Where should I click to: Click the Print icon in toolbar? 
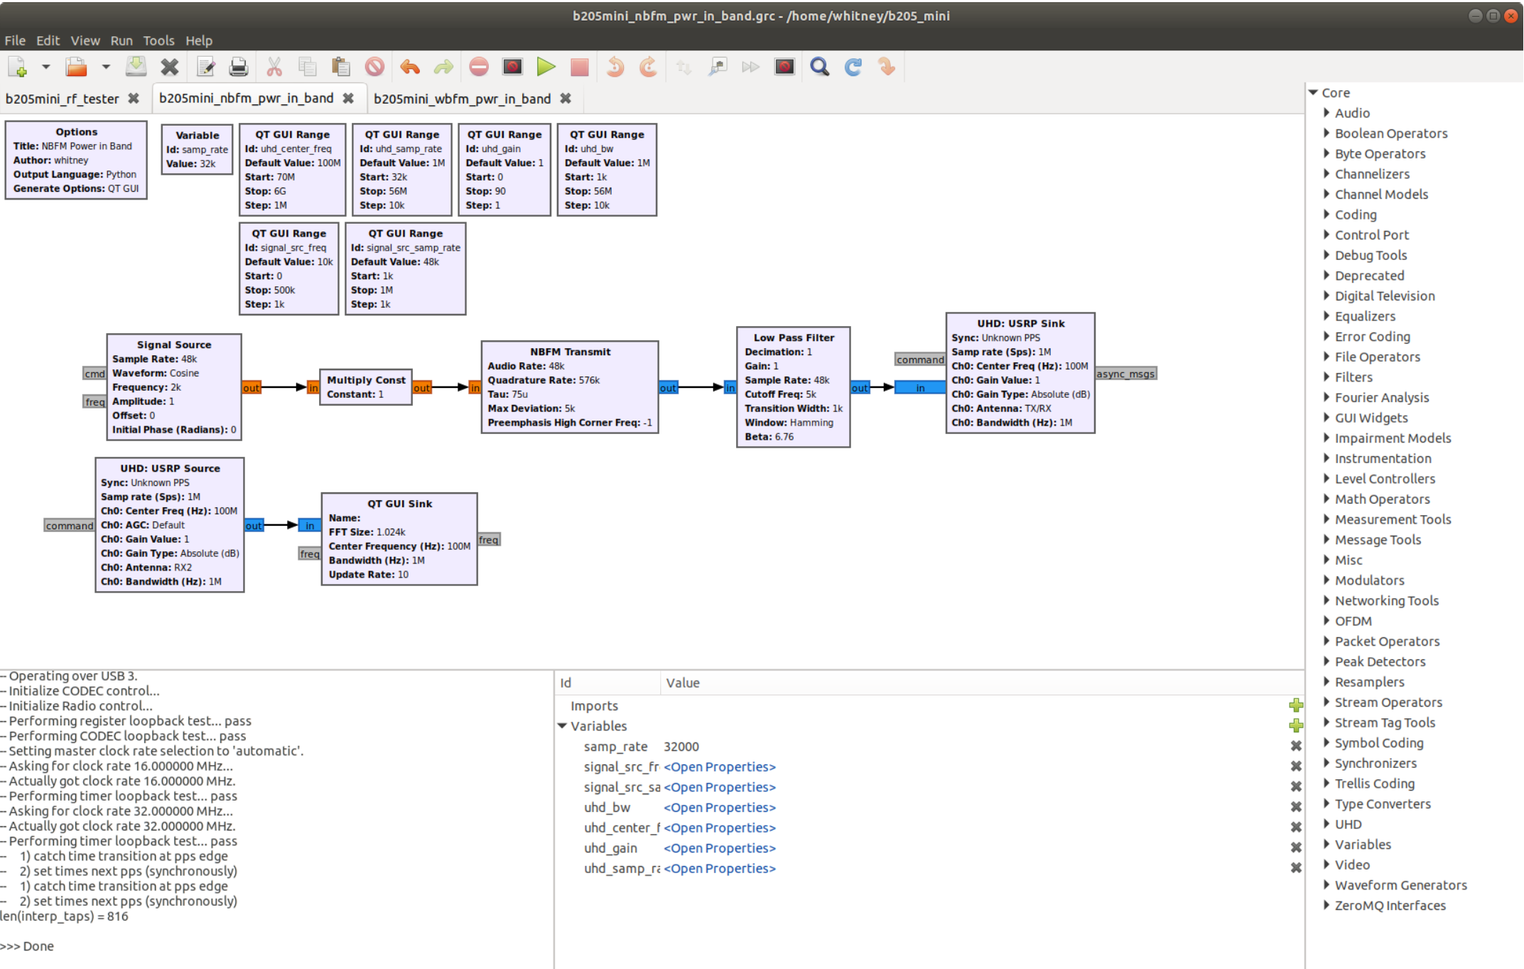coord(239,67)
